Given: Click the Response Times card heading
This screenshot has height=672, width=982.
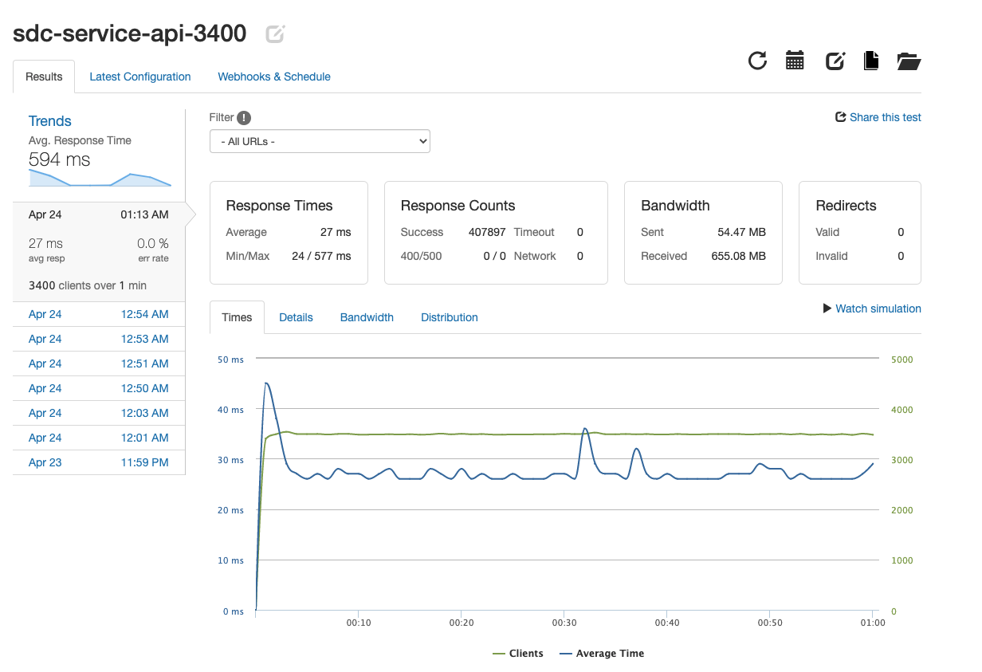Looking at the screenshot, I should coord(279,206).
